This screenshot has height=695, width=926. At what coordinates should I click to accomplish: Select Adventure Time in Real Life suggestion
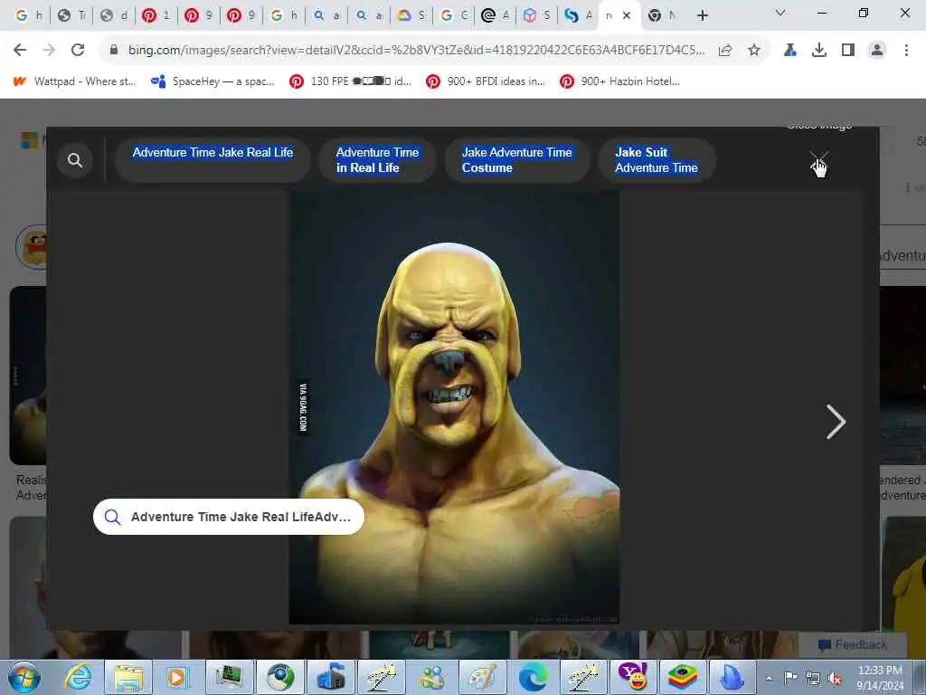tap(377, 160)
